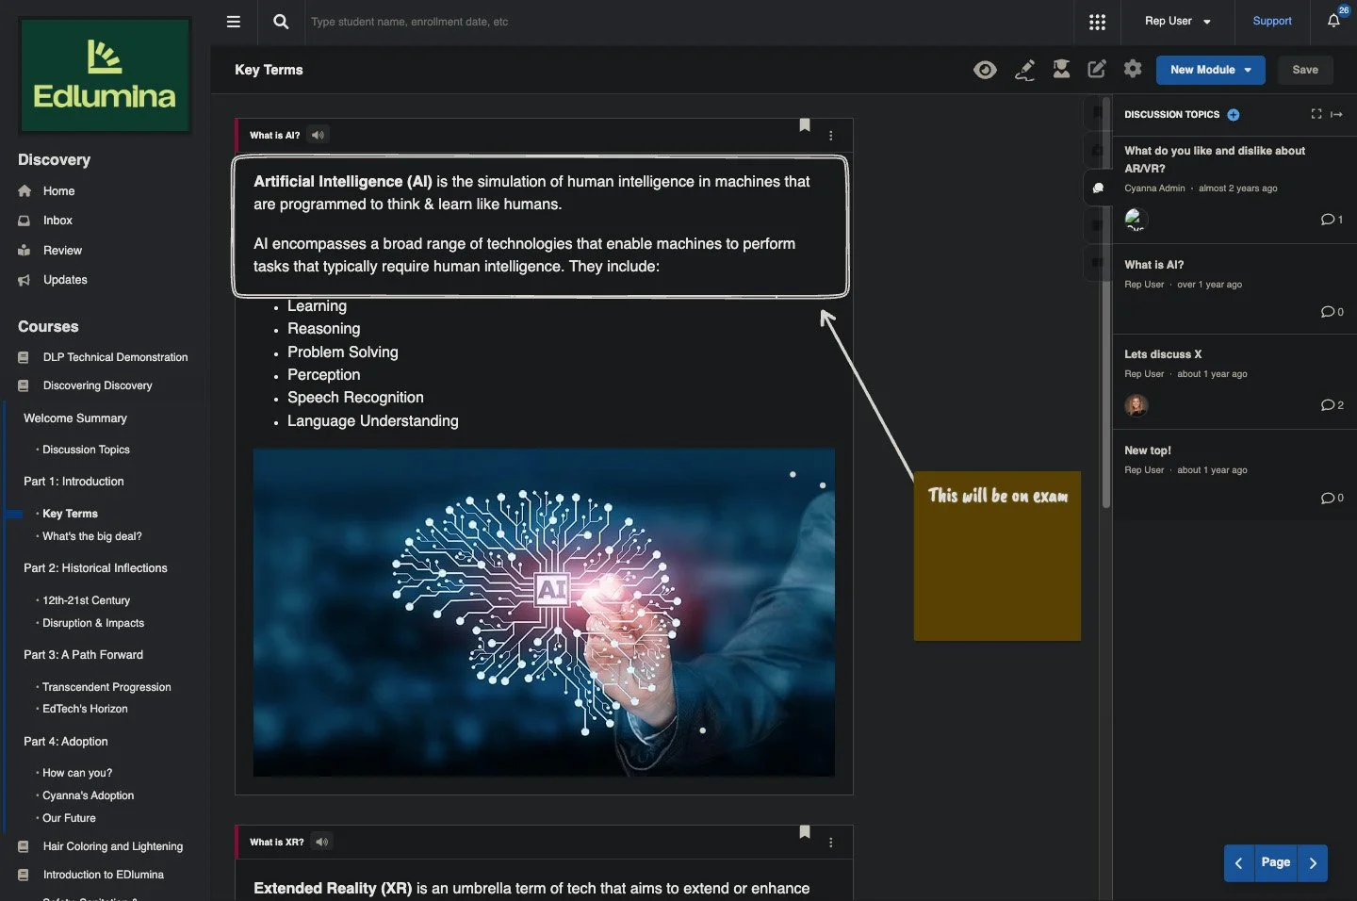Viewport: 1357px width, 901px height.
Task: Click the Save button
Action: point(1305,70)
